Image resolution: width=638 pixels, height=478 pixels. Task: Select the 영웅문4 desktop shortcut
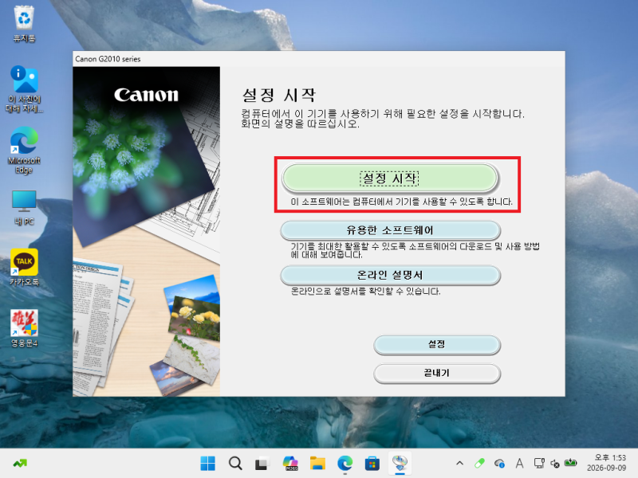24,328
